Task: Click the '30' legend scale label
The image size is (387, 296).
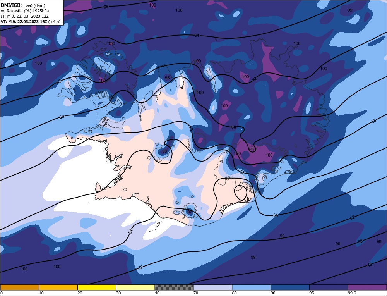Action: (118, 293)
